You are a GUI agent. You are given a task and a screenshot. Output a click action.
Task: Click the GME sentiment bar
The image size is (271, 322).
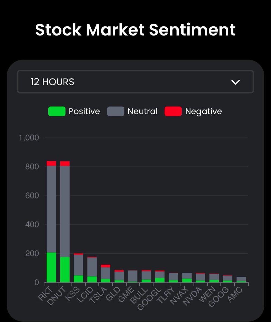tap(133, 276)
